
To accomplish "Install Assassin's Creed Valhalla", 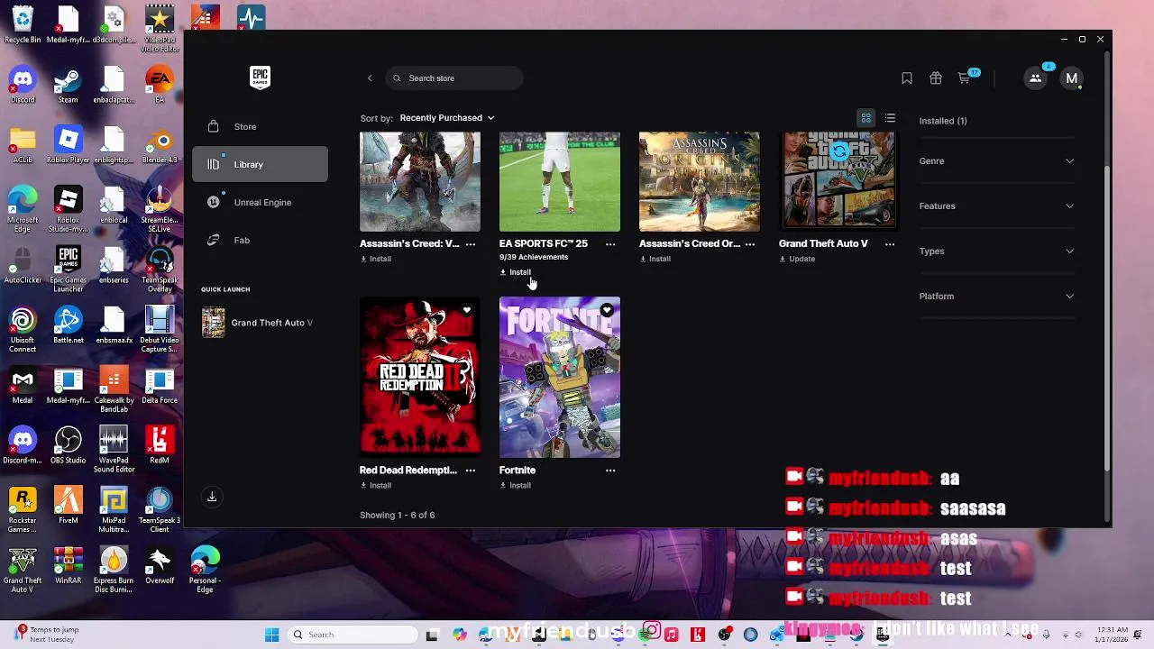I will coord(376,259).
